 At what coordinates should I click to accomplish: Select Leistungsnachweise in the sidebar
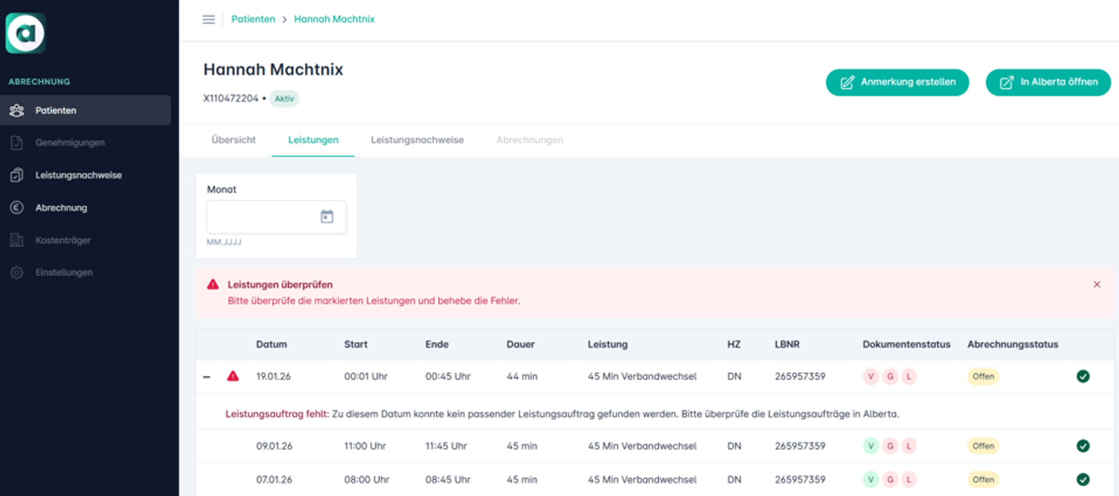pyautogui.click(x=78, y=175)
